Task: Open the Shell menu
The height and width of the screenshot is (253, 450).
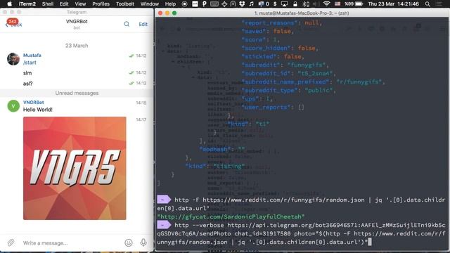Action: 48,4
